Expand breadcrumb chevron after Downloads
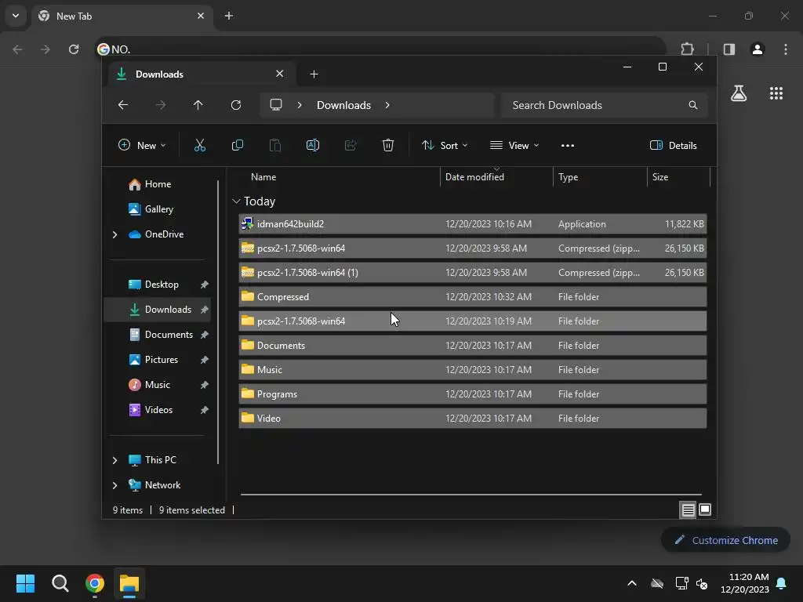This screenshot has height=602, width=803. pos(387,105)
